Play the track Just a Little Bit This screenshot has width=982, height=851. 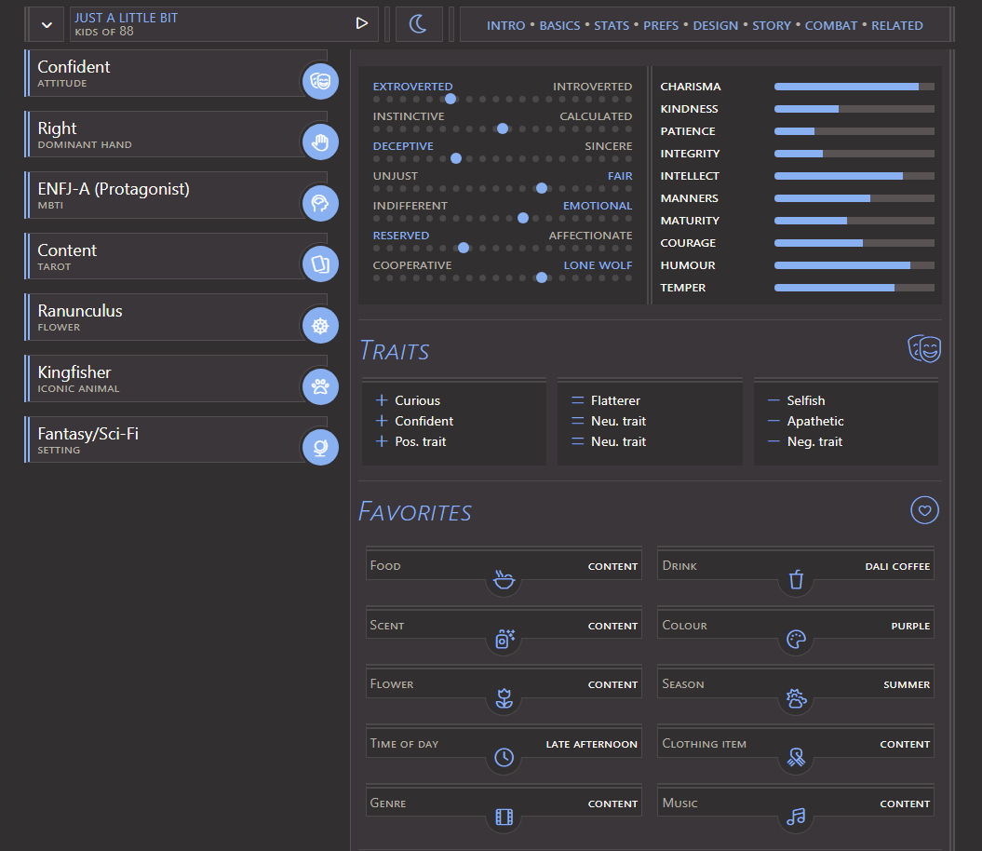coord(362,23)
